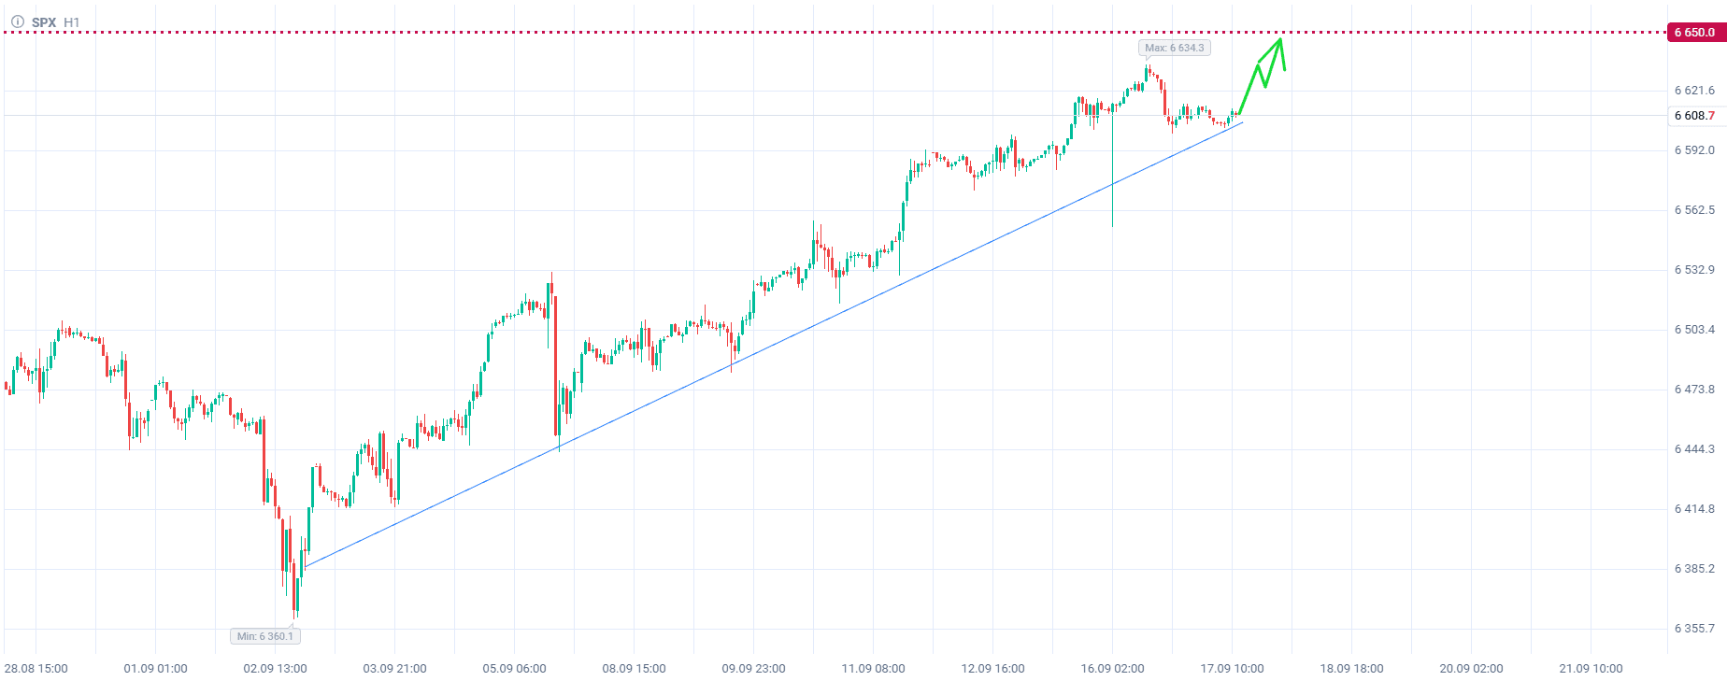Screen dimensions: 1727x681
Task: Click the green forecast arrow tip
Action: tap(1280, 38)
